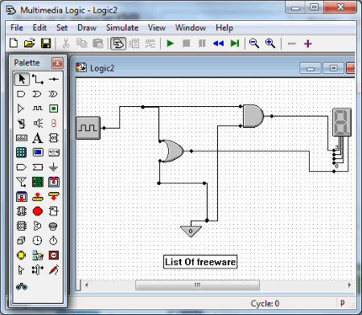Pick the OR gate from Palette

37,94
